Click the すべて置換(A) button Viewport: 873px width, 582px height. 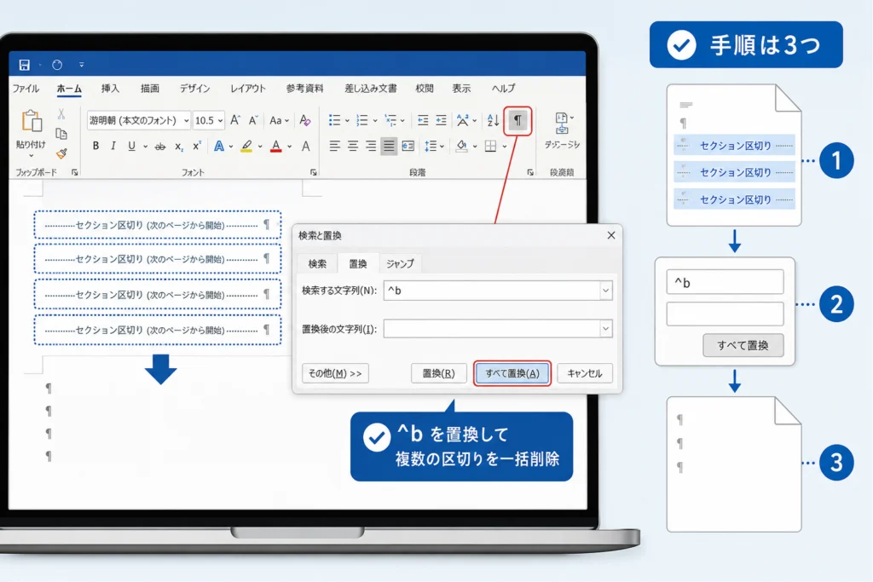click(512, 373)
